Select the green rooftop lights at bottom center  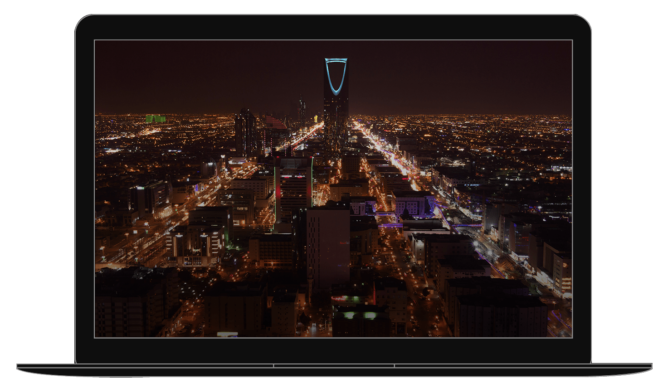(359, 315)
